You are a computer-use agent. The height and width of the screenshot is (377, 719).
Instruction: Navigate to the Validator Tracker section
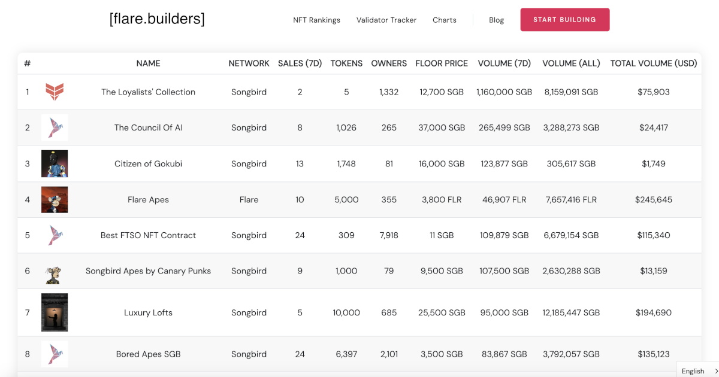click(x=386, y=20)
